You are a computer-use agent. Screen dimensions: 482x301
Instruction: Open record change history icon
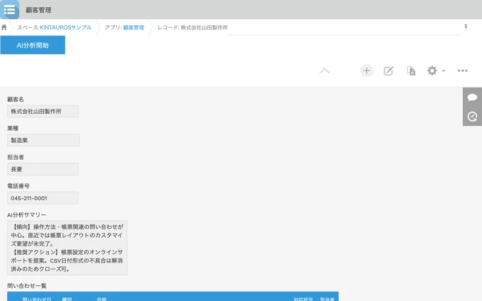point(472,116)
